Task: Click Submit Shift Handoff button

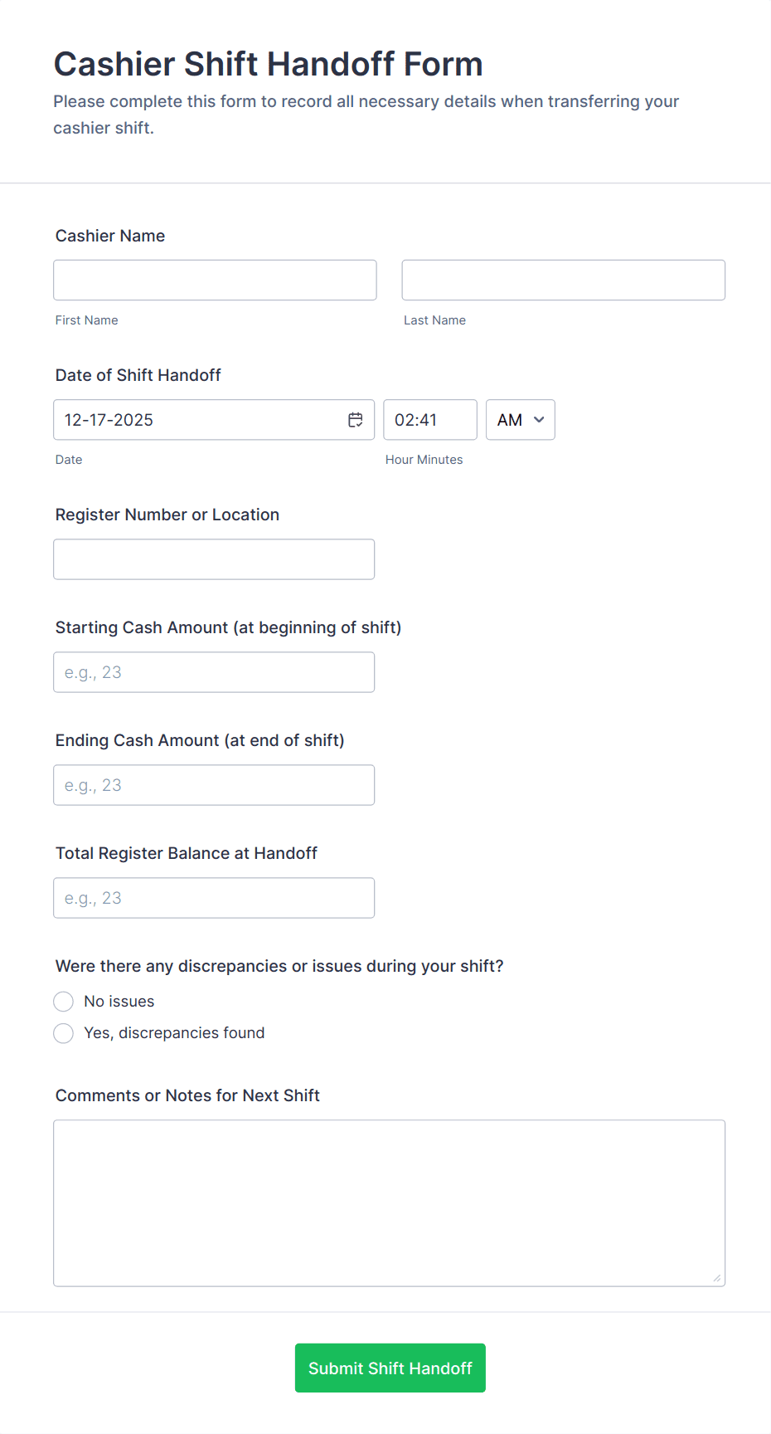Action: click(390, 1368)
